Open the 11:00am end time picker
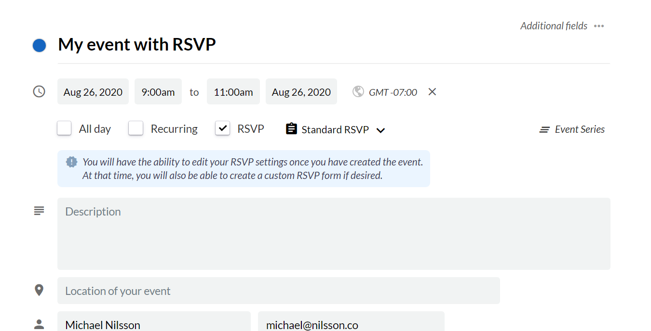 [233, 92]
